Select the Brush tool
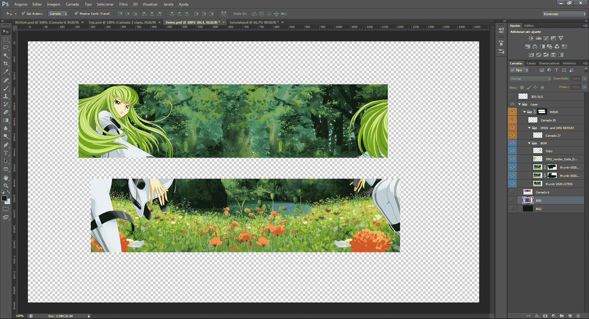The image size is (589, 319). click(x=6, y=88)
